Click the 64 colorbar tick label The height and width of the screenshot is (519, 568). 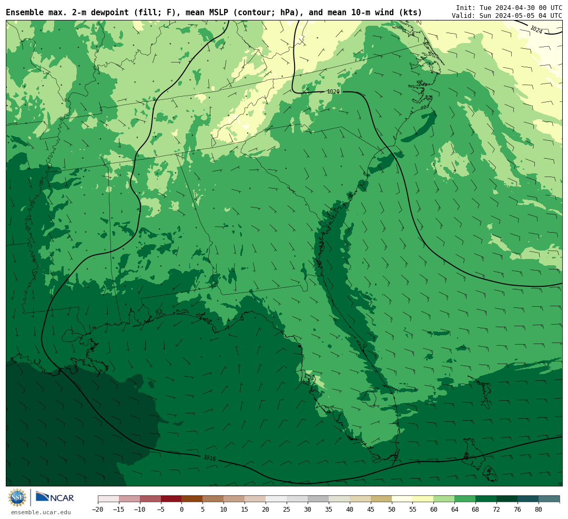point(455,510)
